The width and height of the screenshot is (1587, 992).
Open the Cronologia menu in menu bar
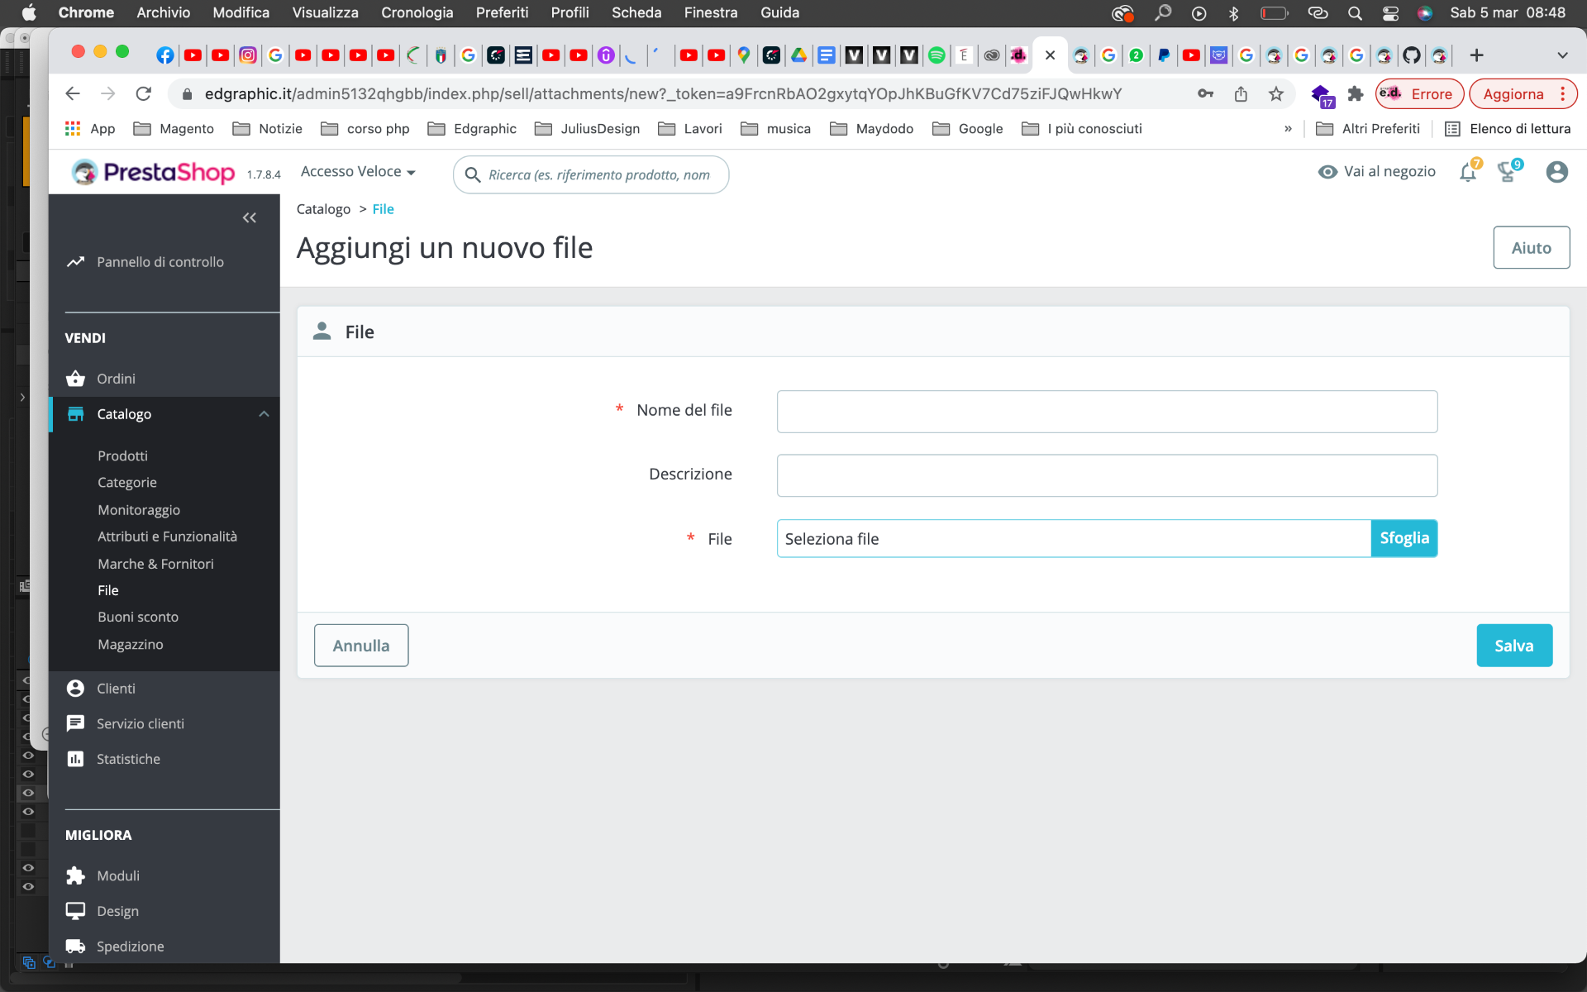pyautogui.click(x=417, y=12)
